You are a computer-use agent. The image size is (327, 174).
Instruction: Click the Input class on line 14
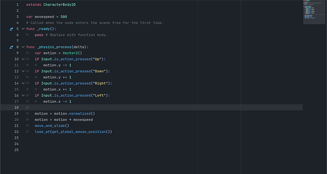point(46,83)
